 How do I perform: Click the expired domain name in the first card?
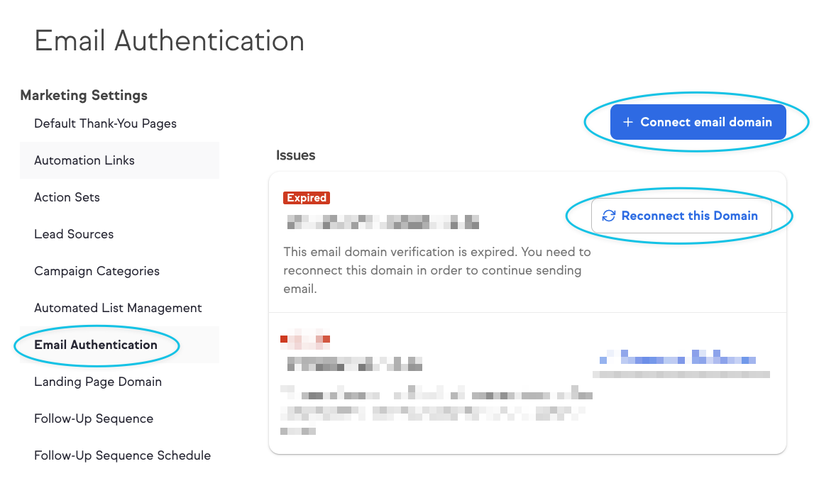tap(383, 221)
